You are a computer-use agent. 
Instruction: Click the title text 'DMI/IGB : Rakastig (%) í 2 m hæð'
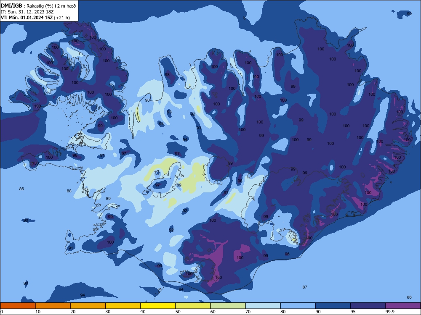pyautogui.click(x=38, y=6)
